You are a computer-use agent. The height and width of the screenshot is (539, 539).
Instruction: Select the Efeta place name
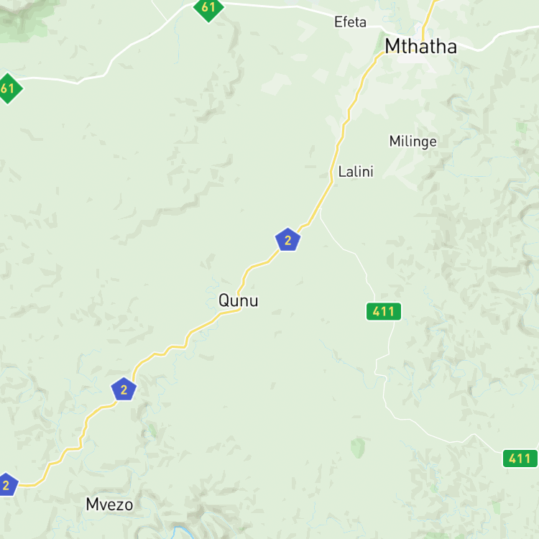[x=350, y=22]
